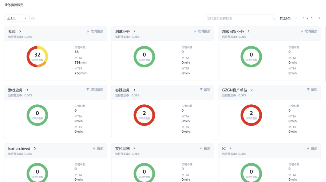The height and width of the screenshot is (182, 326).
Task: Expand the GZGN资产单位 chevron arrow
Action: pos(252,90)
